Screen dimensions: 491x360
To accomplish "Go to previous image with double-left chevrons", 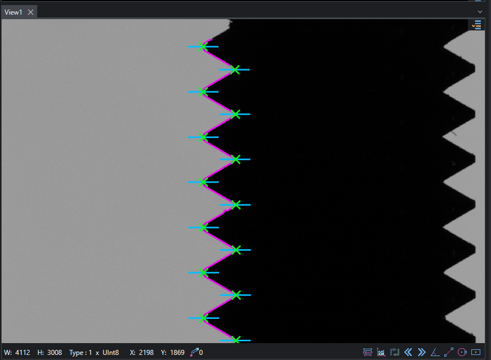I will click(x=408, y=352).
